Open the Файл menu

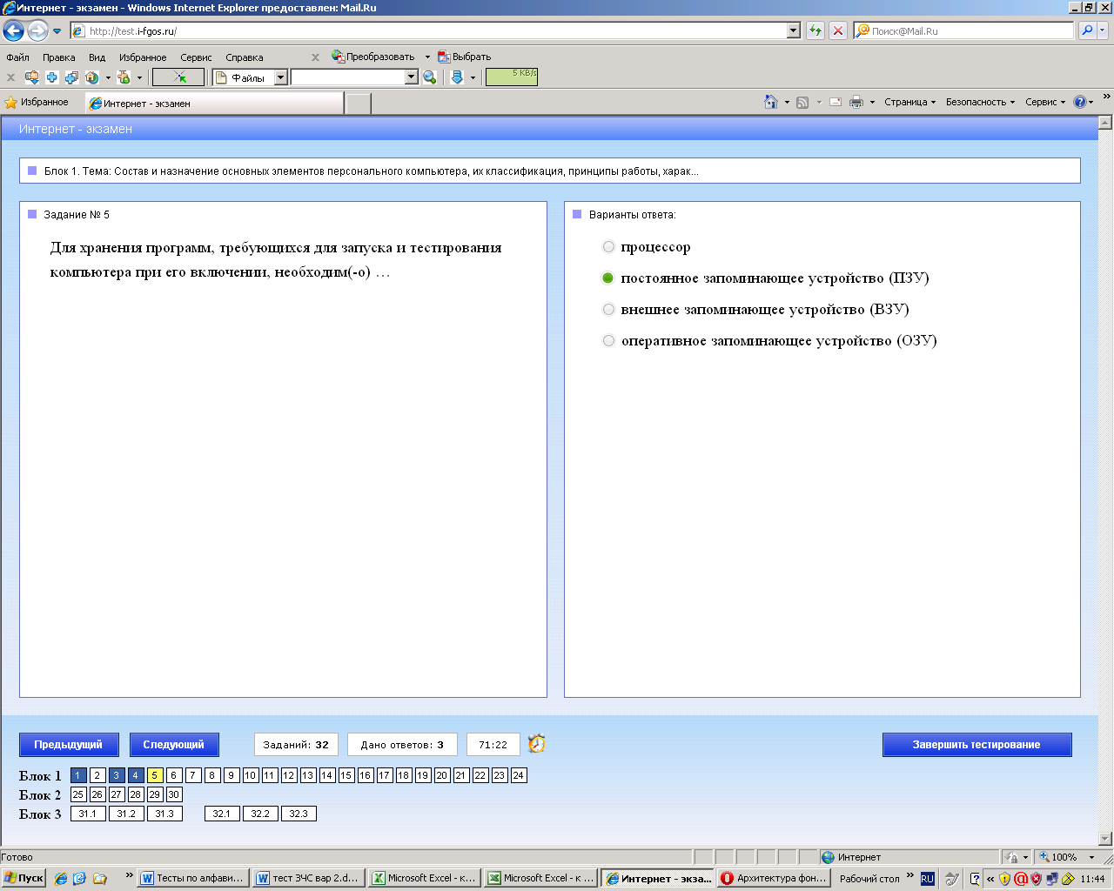point(17,57)
